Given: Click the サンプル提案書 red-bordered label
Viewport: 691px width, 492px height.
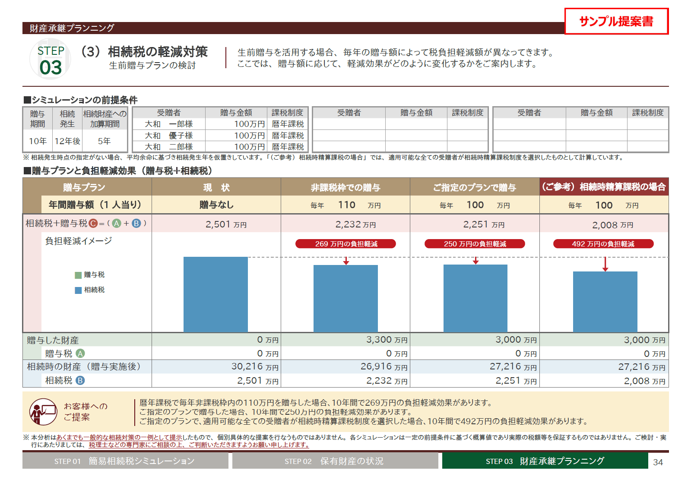Looking at the screenshot, I should [x=616, y=21].
